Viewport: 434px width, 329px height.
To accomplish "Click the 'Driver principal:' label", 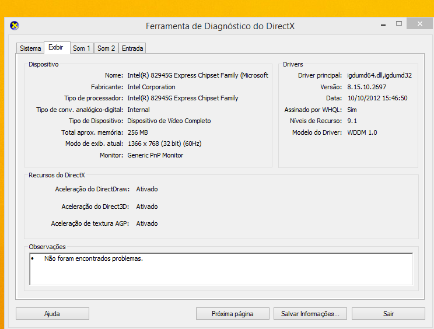I will pyautogui.click(x=320, y=75).
